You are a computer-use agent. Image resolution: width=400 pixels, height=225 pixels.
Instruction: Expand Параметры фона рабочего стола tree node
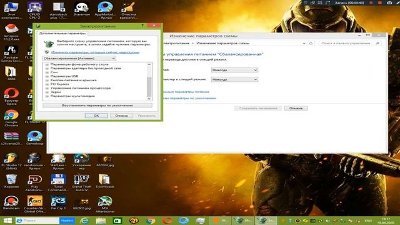click(47, 64)
